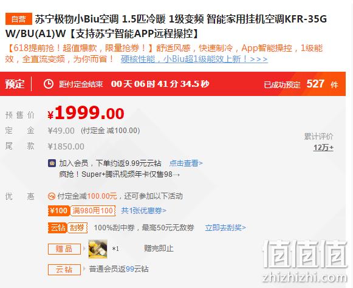353x288 pixels.
Task: Click the 云钻 outlined label
Action: coord(64,269)
